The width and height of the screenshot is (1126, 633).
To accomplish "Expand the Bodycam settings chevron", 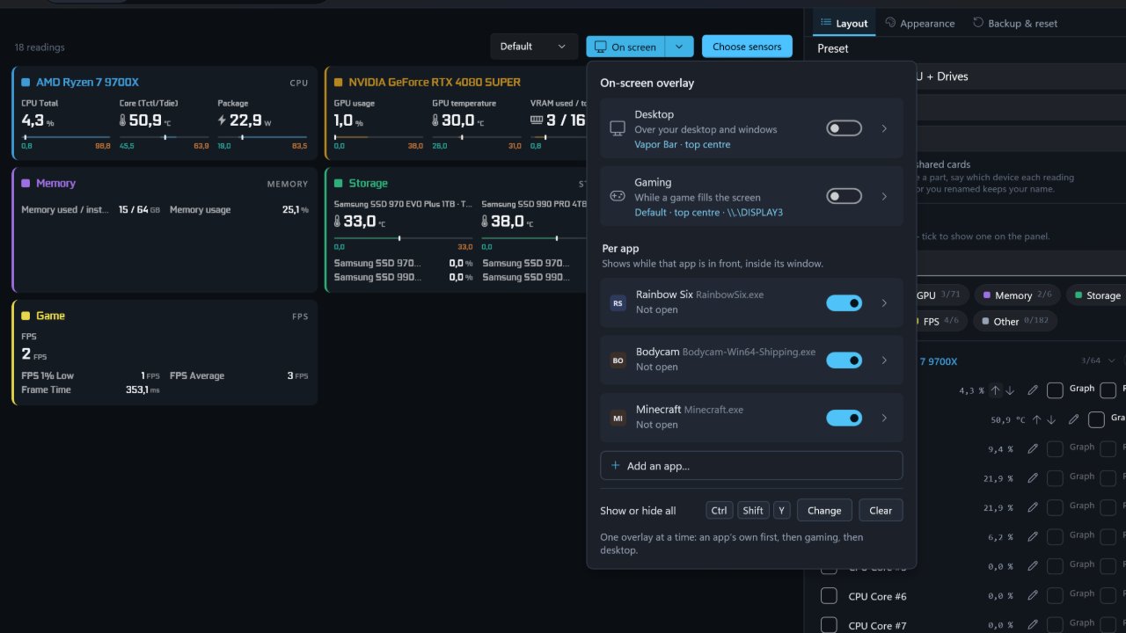I will 884,360.
